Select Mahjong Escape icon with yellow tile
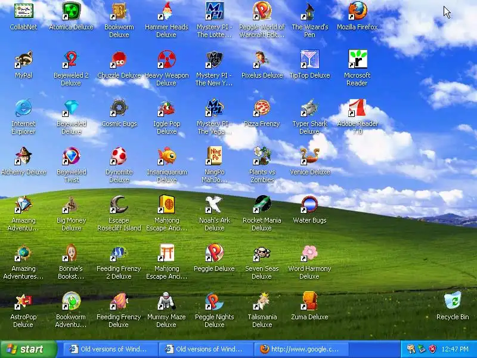The width and height of the screenshot is (477, 358). click(x=166, y=204)
